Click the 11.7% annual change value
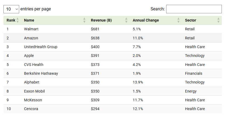The image size is (225, 117). pyautogui.click(x=138, y=100)
